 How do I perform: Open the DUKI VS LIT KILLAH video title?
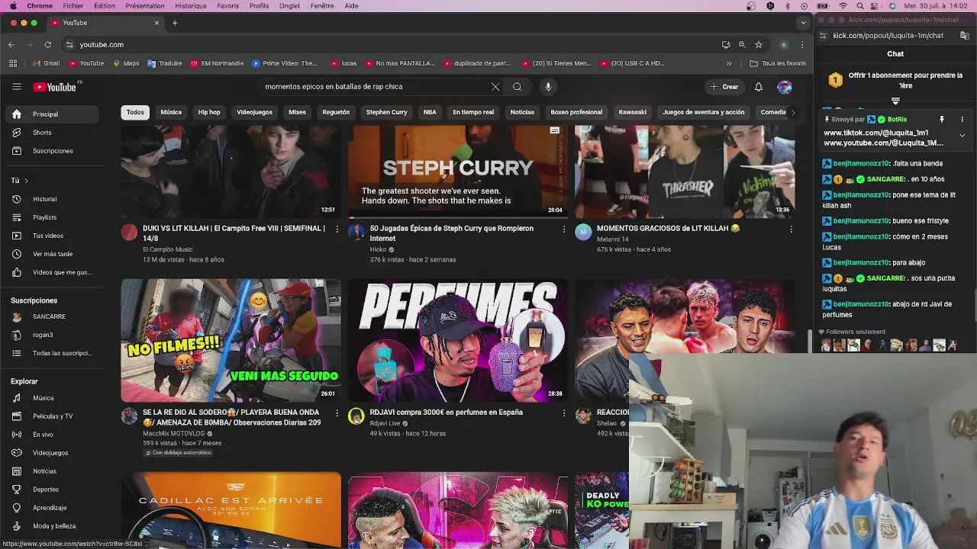234,233
